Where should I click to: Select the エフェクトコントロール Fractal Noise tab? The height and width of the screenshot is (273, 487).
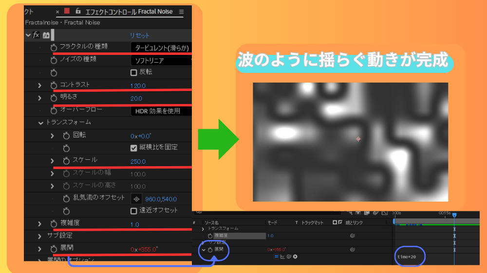pyautogui.click(x=129, y=12)
